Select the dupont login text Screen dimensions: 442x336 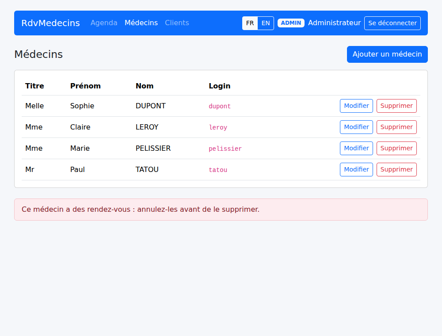point(220,106)
